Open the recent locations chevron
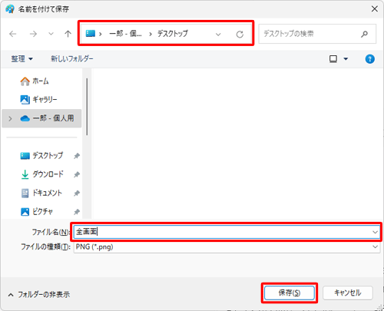384x311 pixels. pyautogui.click(x=51, y=34)
